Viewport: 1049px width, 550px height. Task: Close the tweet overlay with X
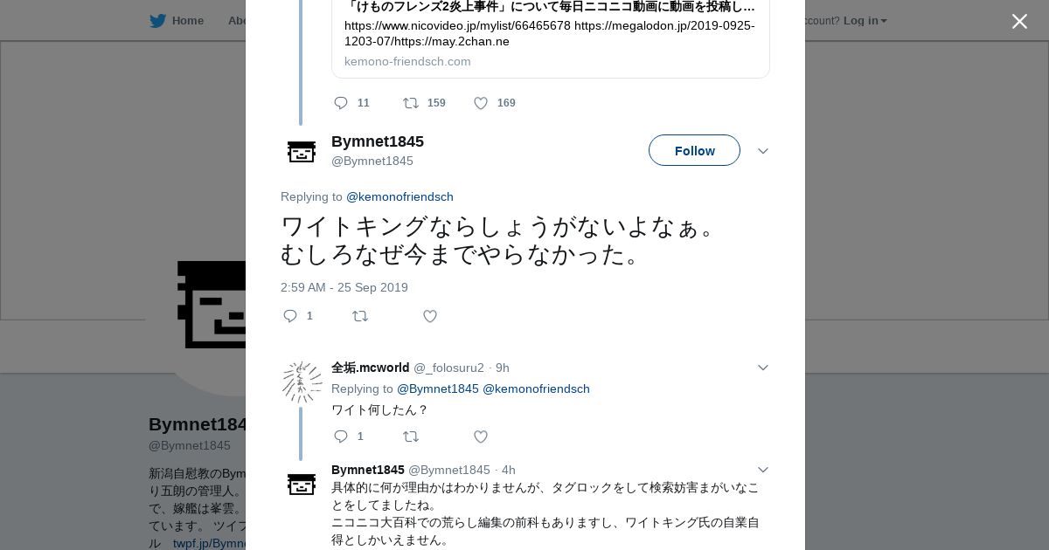(1019, 22)
